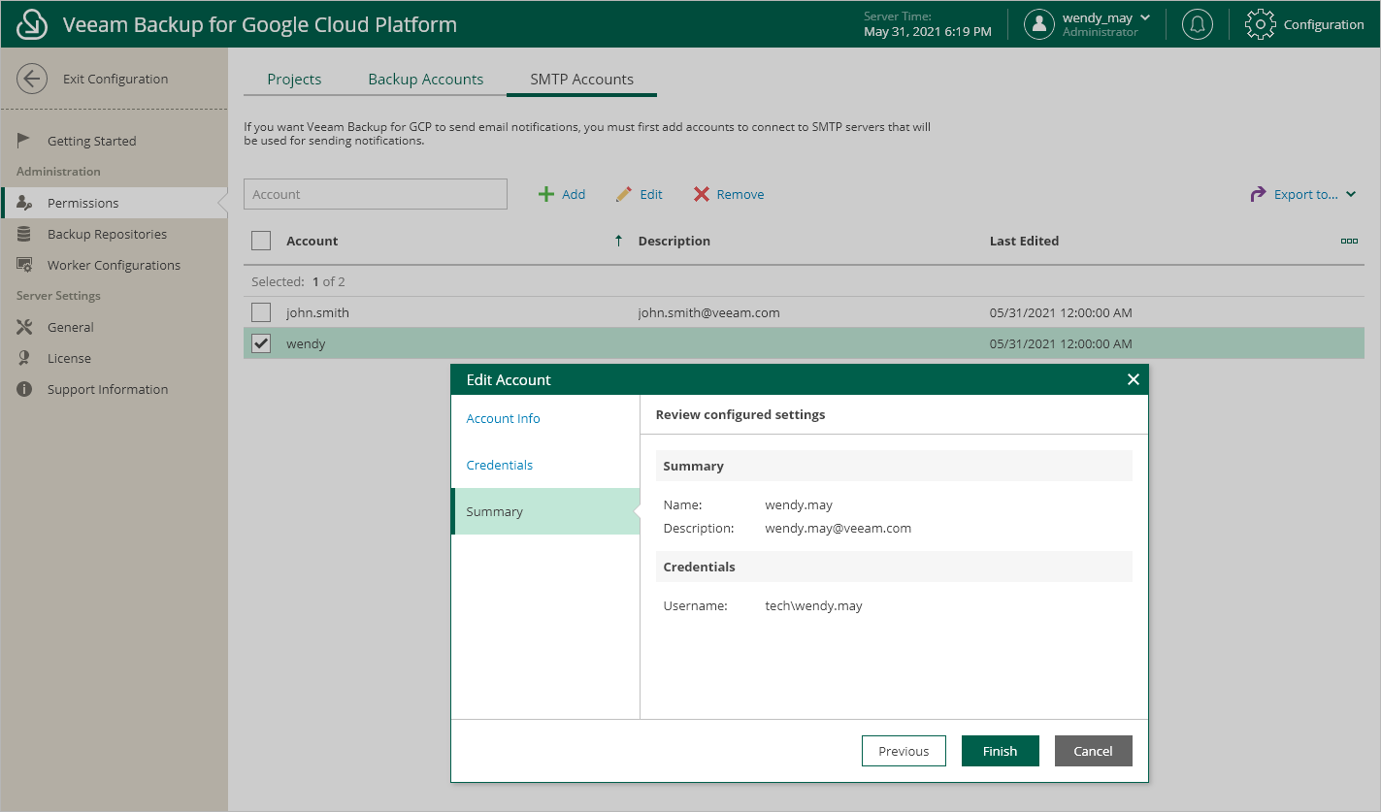Click the Finish button
The image size is (1381, 812).
(x=1001, y=751)
